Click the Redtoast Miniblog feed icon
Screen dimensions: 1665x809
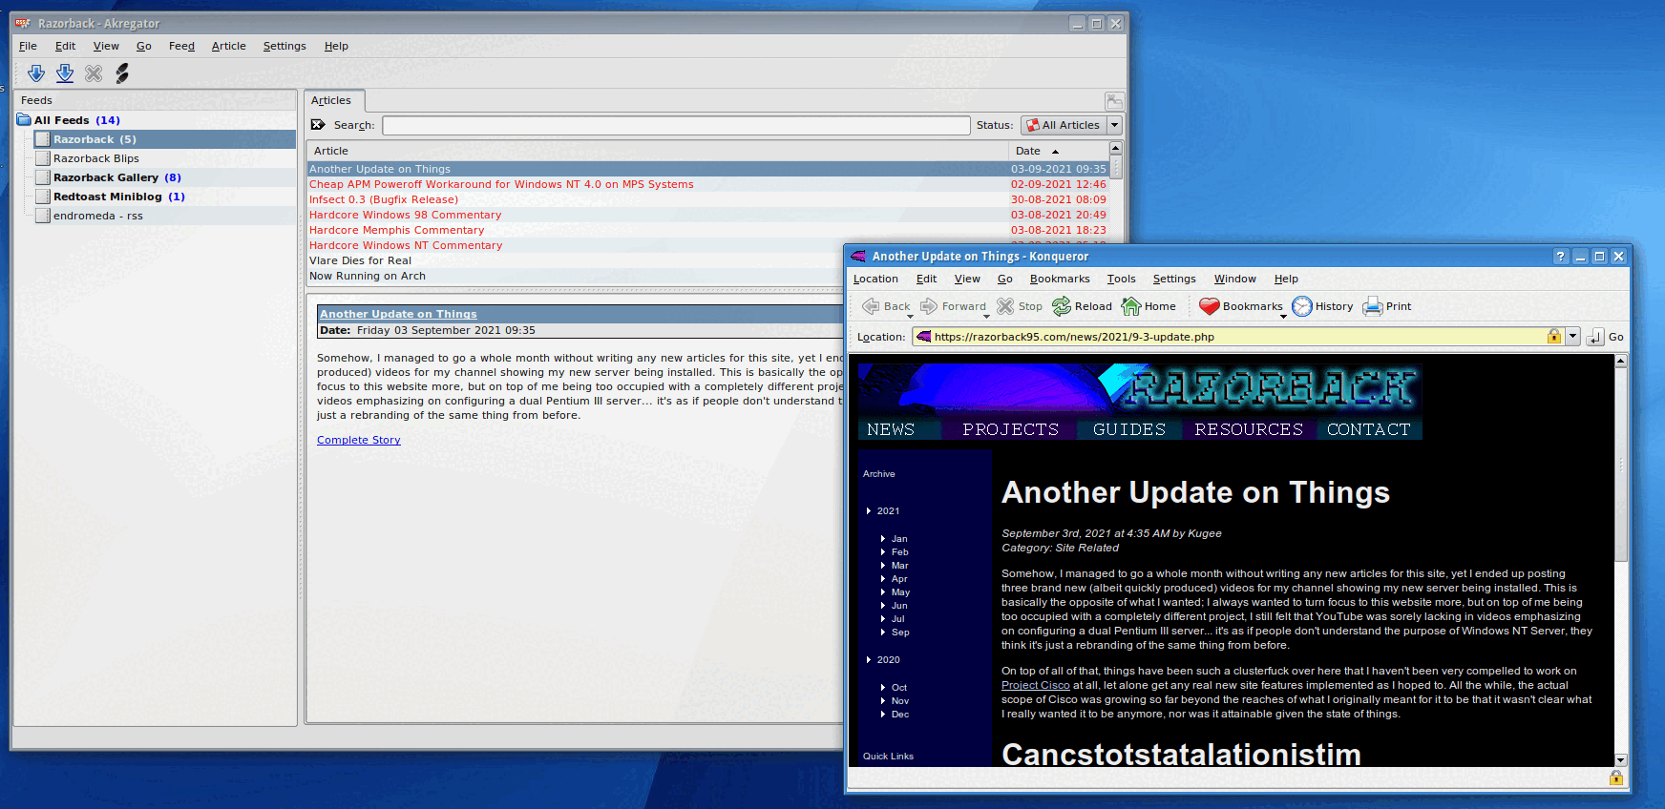coord(43,197)
